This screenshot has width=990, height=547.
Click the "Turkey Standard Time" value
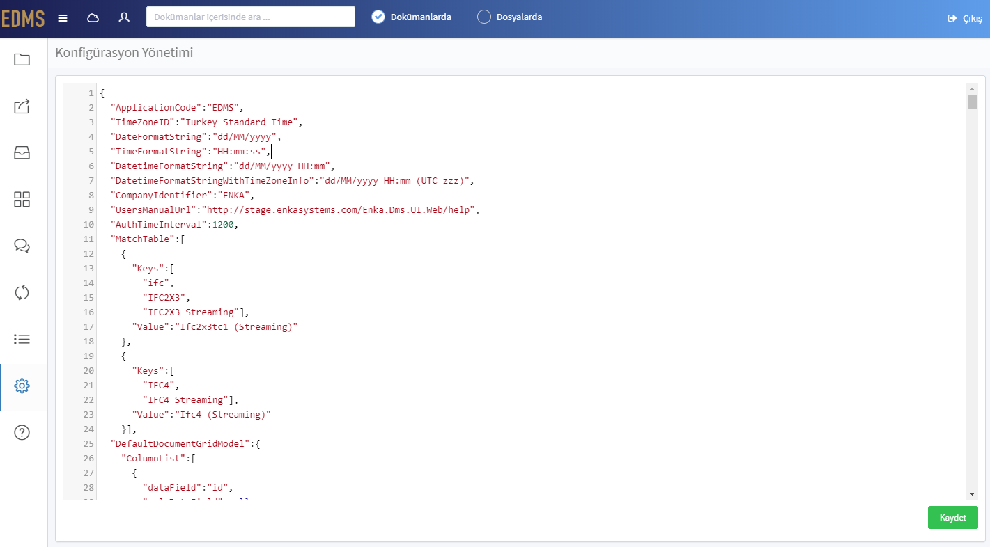pyautogui.click(x=242, y=122)
